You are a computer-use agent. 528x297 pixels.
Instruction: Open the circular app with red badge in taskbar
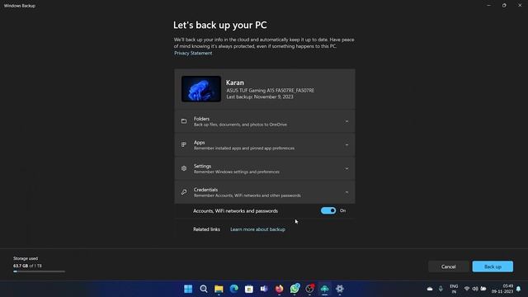click(x=310, y=288)
